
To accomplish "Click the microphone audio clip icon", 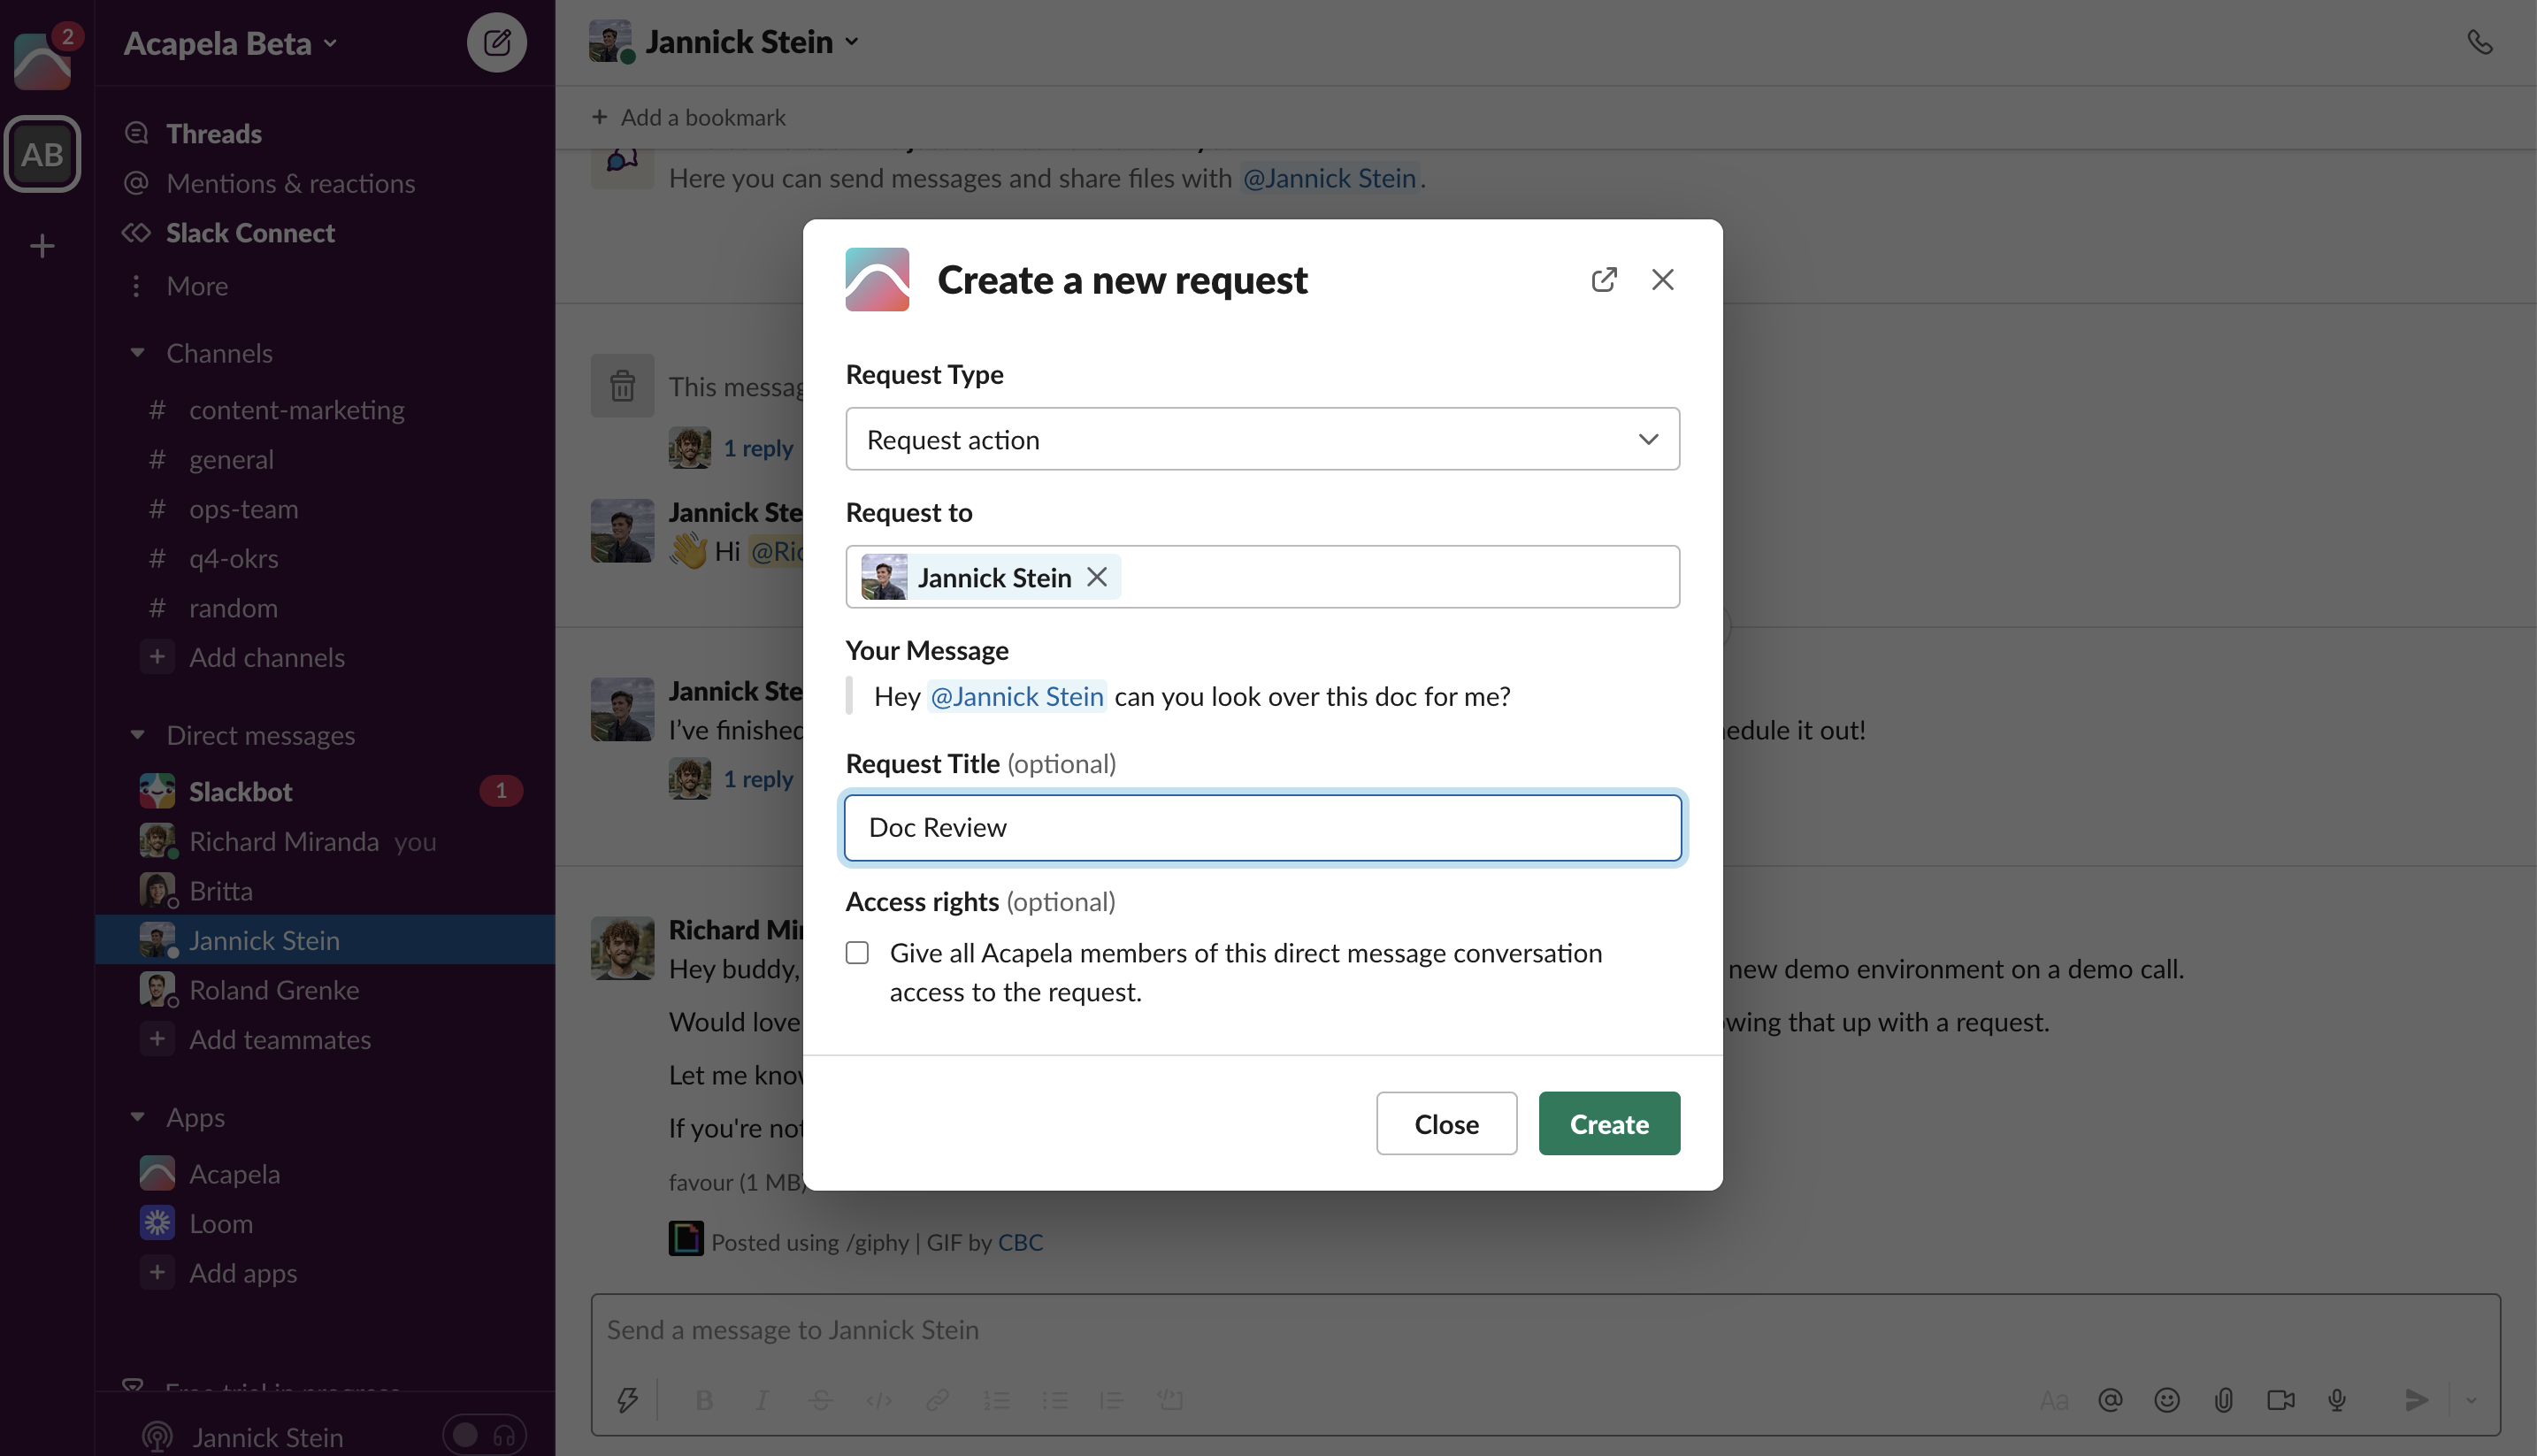I will tap(2336, 1400).
